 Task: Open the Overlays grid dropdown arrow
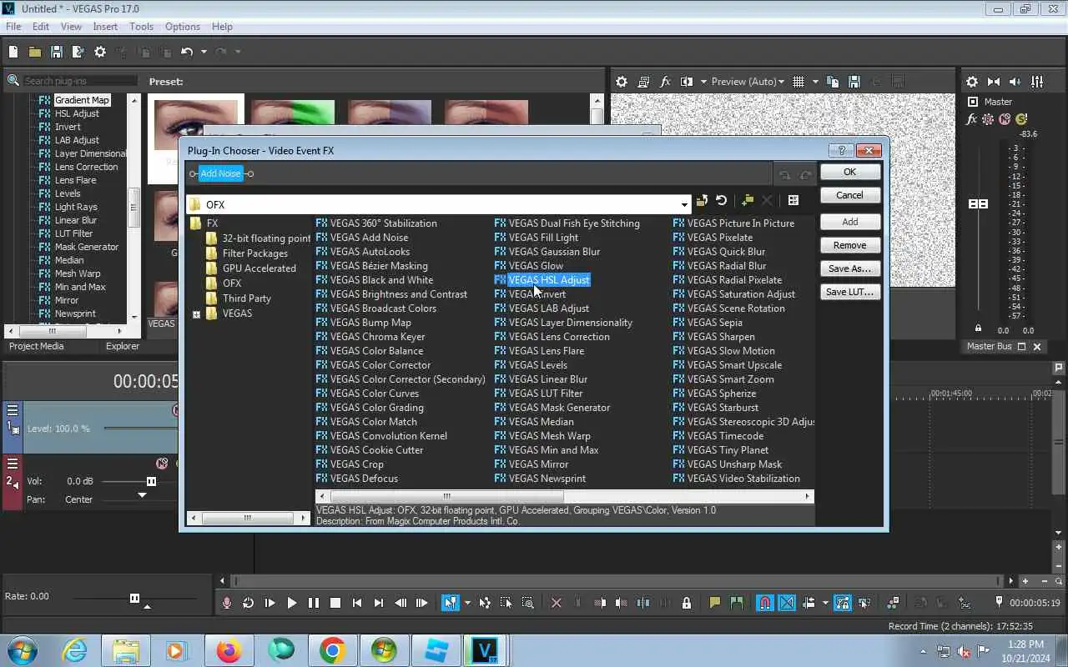point(815,82)
